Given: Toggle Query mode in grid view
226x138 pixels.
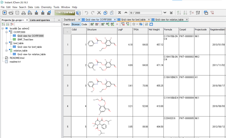Looking at the screenshot, I should pyautogui.click(x=66, y=24).
